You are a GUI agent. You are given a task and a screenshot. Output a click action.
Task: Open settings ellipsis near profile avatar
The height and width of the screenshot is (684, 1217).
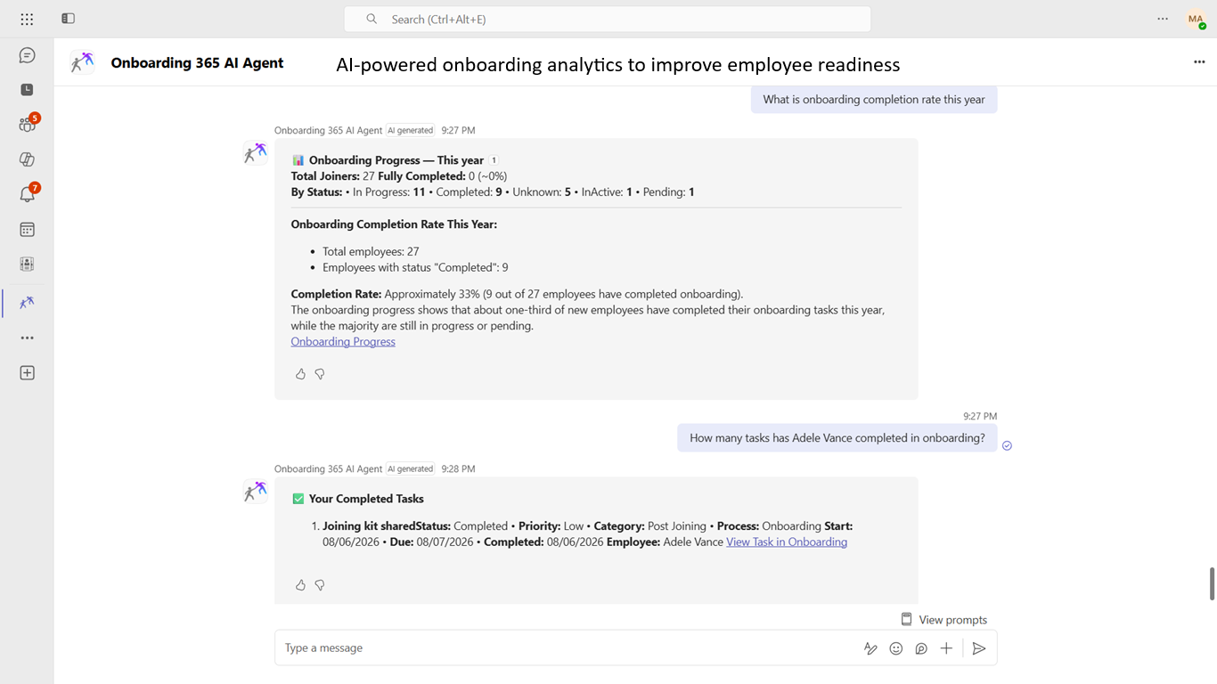(x=1163, y=19)
